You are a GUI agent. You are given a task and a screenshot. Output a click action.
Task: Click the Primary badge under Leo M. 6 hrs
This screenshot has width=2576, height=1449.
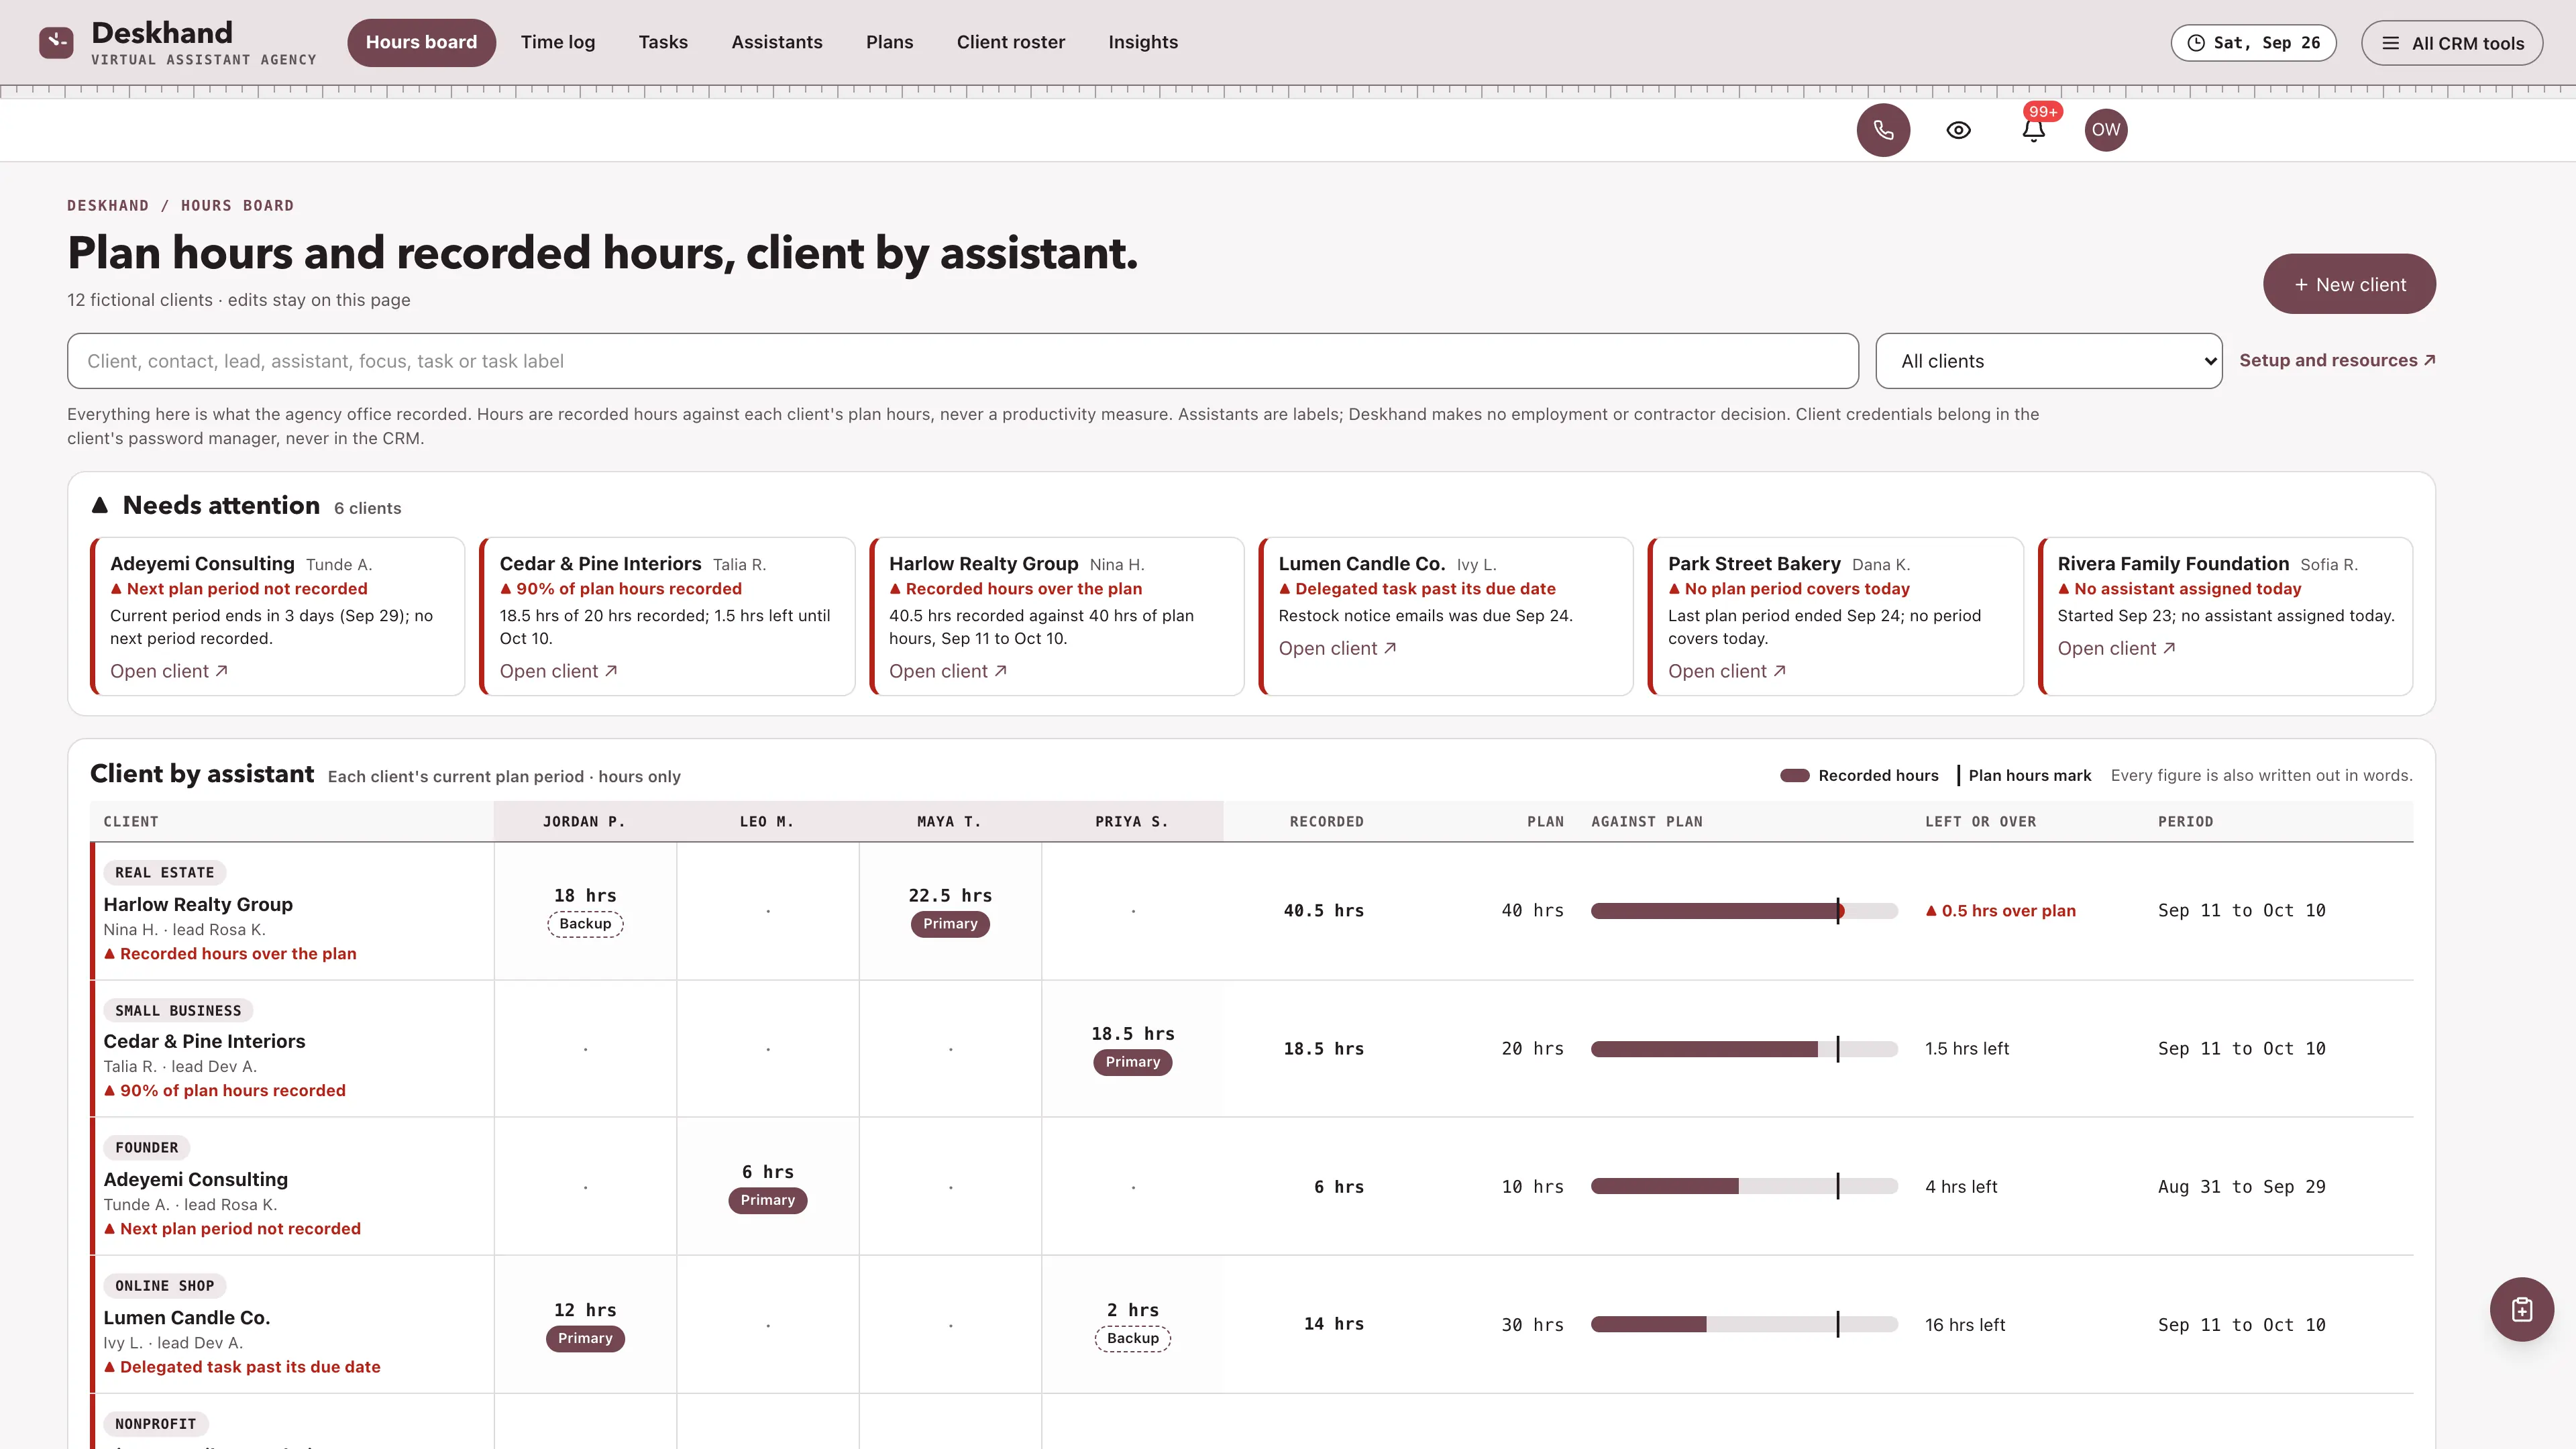point(767,1200)
